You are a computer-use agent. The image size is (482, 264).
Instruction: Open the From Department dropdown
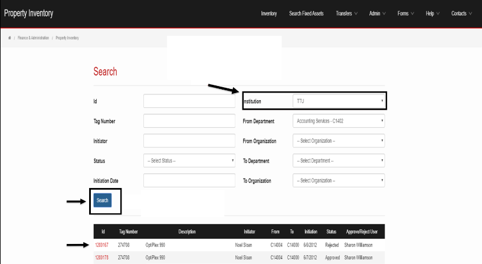339,121
